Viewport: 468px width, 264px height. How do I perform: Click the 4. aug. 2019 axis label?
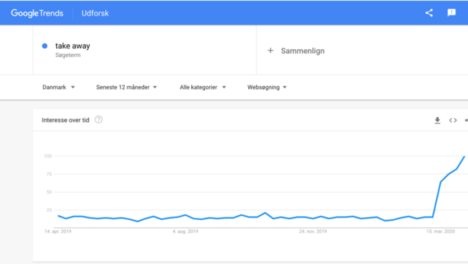tap(185, 231)
